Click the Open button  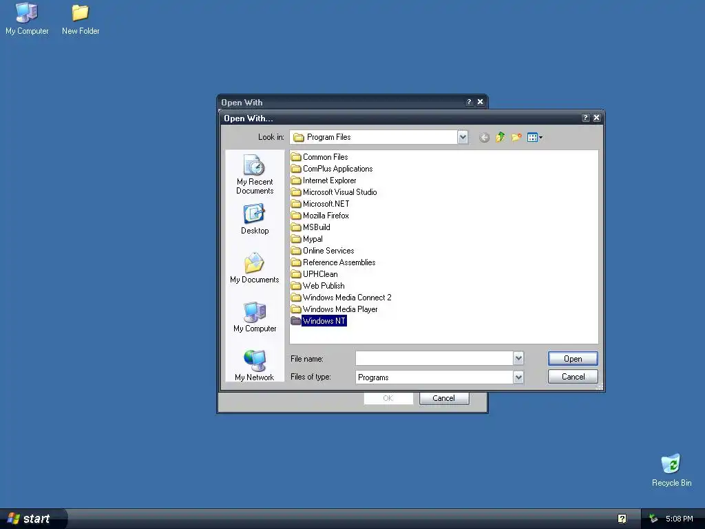click(573, 358)
